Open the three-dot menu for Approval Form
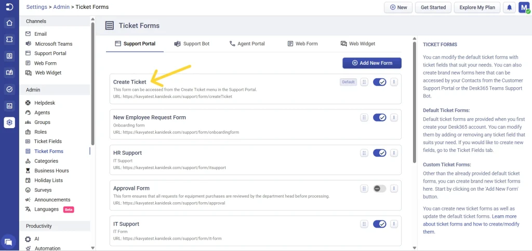The image size is (532, 251). 394,188
